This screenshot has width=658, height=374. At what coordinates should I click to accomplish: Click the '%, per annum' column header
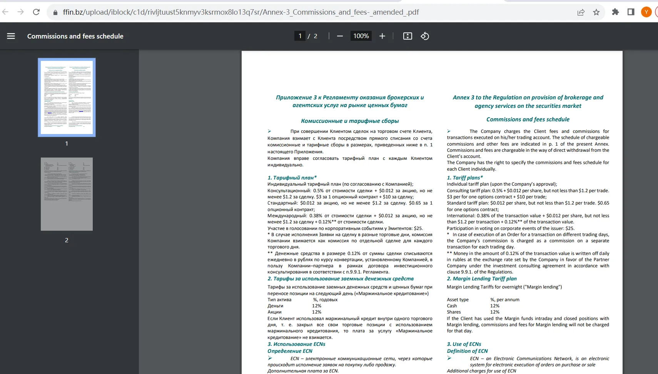click(505, 300)
